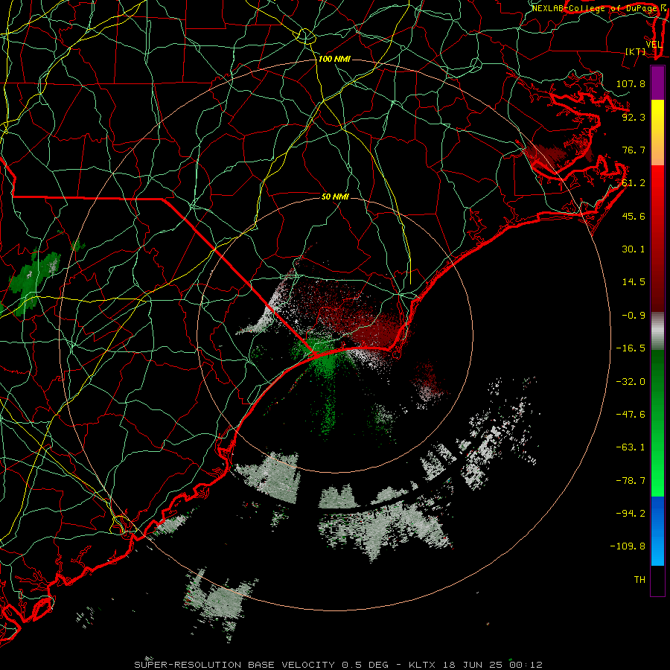Select the 107.8 scale value
Screen dimensions: 670x670
coord(631,83)
